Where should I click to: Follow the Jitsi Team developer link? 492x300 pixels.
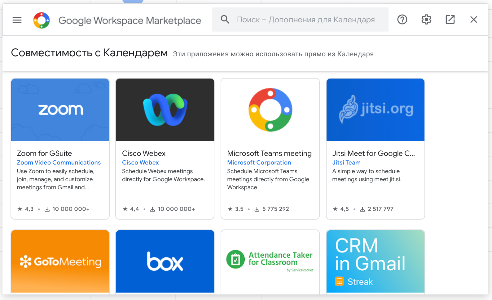click(x=346, y=162)
